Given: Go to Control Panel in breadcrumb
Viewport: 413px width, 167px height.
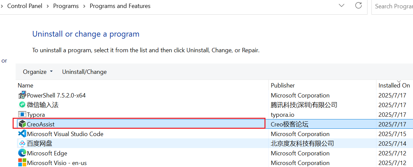Looking at the screenshot, I should click(x=25, y=6).
